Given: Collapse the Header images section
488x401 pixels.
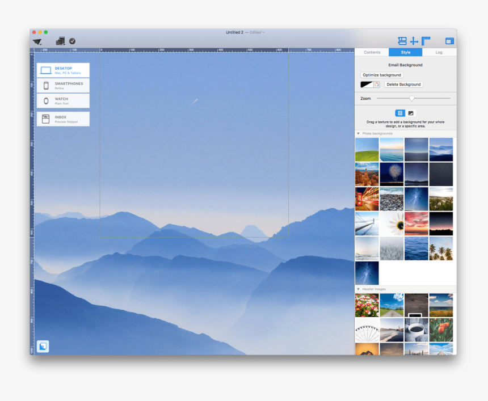Looking at the screenshot, I should (x=358, y=289).
